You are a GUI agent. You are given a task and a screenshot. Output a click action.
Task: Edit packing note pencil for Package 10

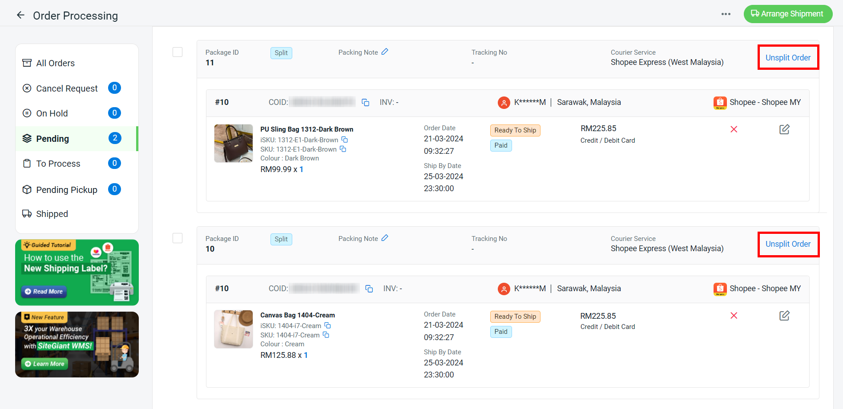point(385,238)
